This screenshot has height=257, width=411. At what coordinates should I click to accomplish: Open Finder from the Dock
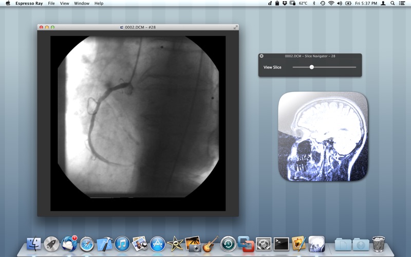pos(34,244)
